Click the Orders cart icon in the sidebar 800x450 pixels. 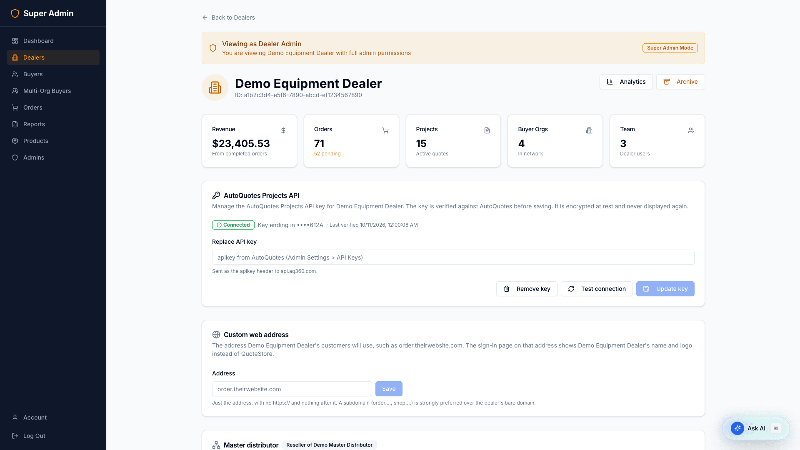tap(15, 107)
